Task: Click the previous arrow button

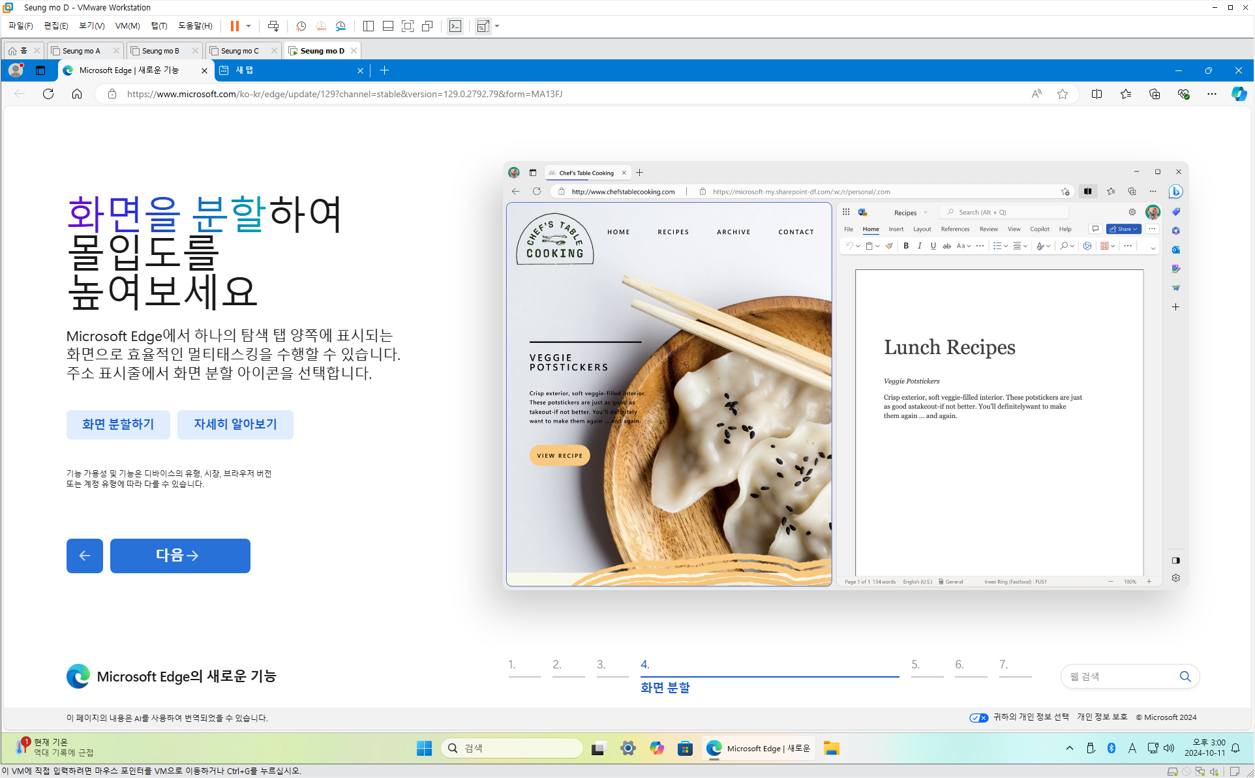Action: tap(85, 556)
